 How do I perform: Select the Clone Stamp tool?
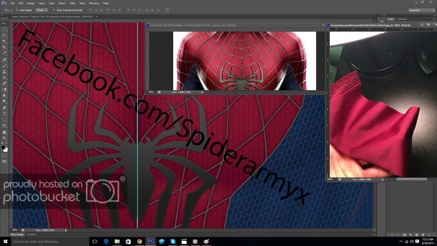click(x=4, y=72)
